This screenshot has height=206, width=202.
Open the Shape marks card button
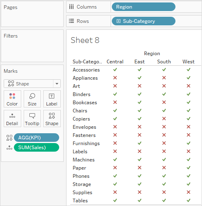pyautogui.click(x=52, y=119)
